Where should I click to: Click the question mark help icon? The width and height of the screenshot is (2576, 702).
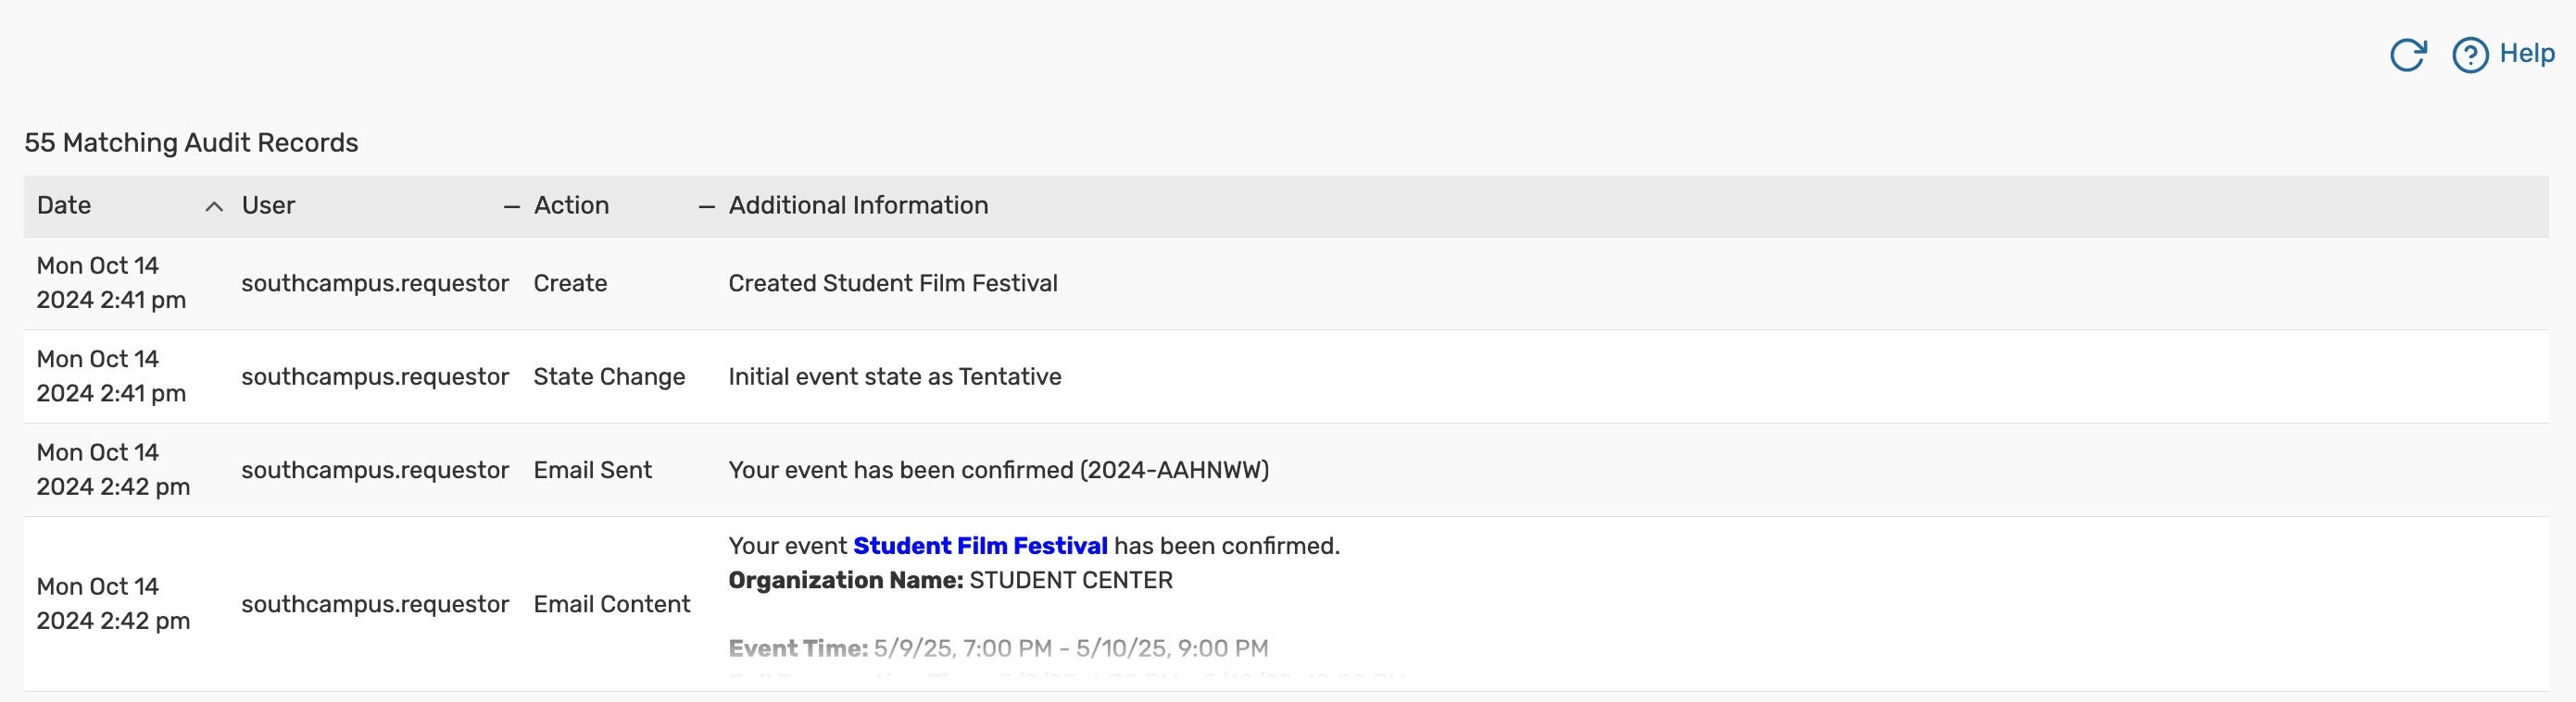coord(2469,55)
